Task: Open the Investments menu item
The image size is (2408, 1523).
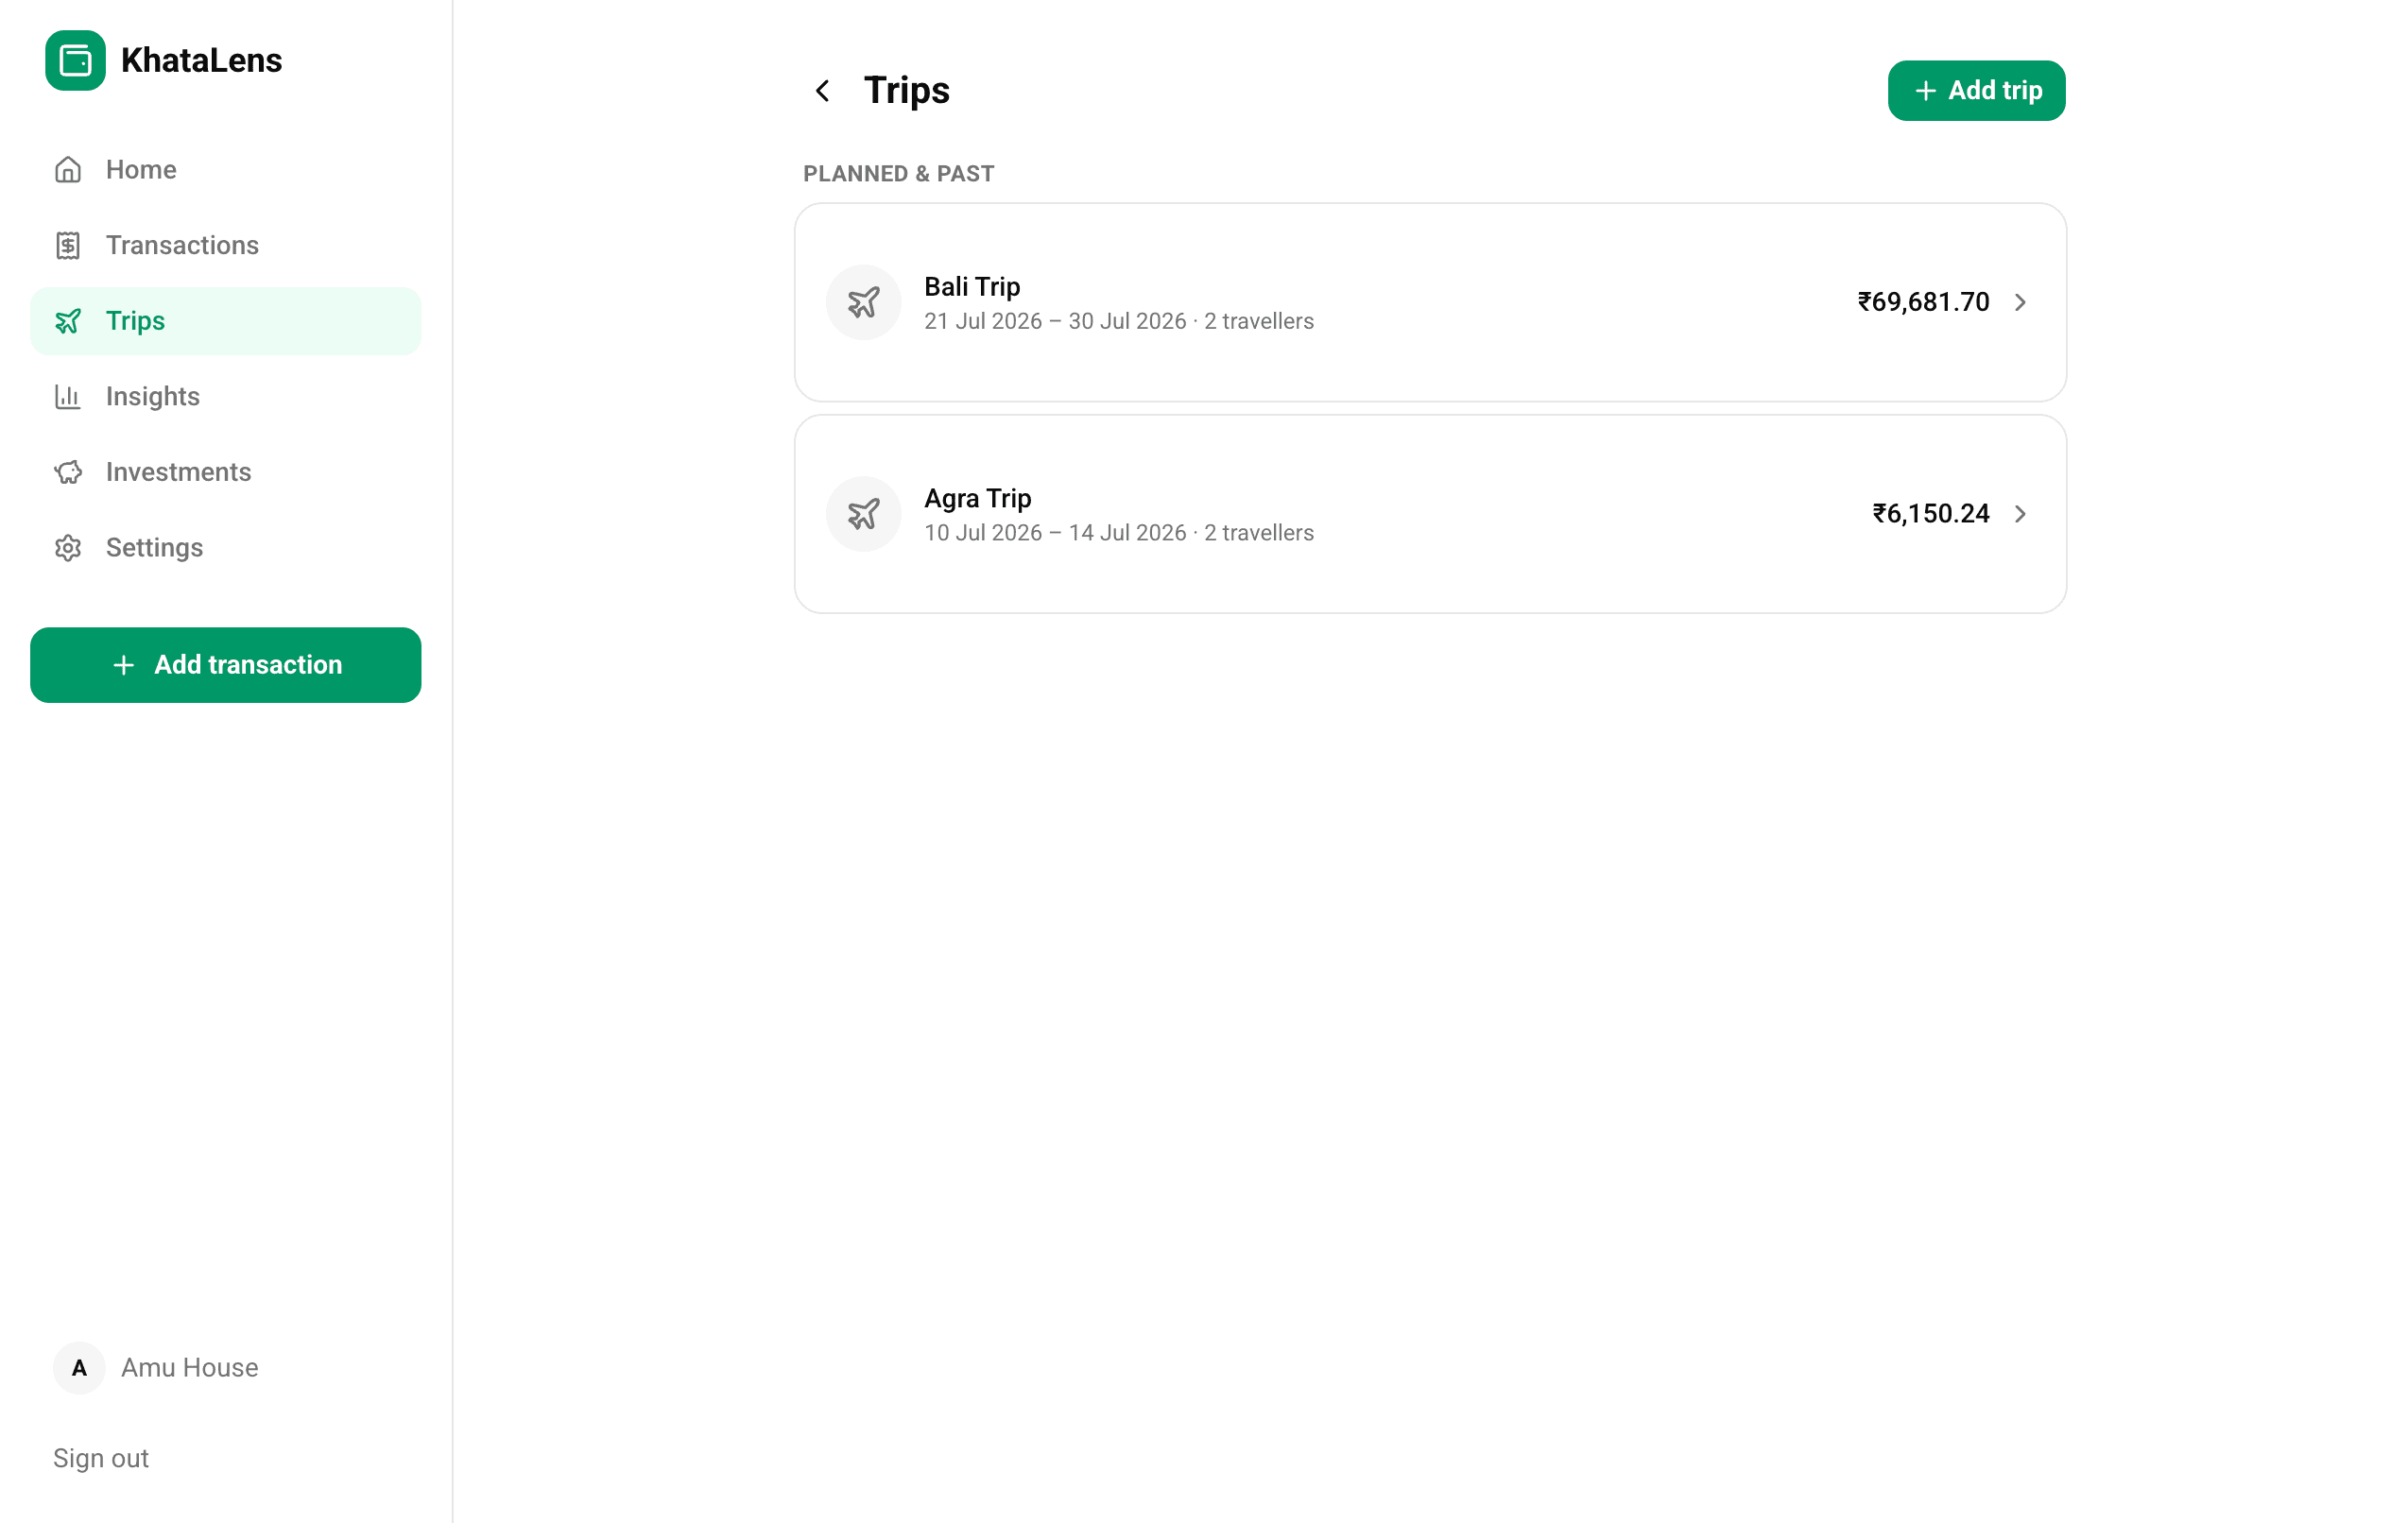Action: (226, 472)
